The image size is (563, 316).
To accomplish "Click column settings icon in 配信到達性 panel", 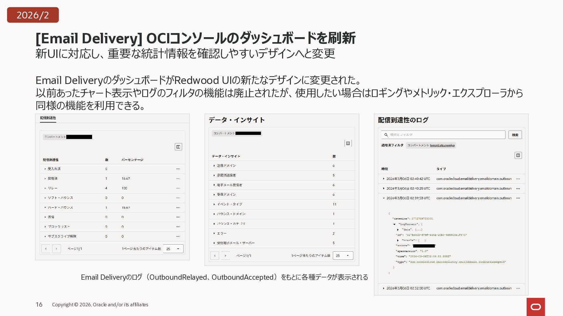I will tap(178, 147).
